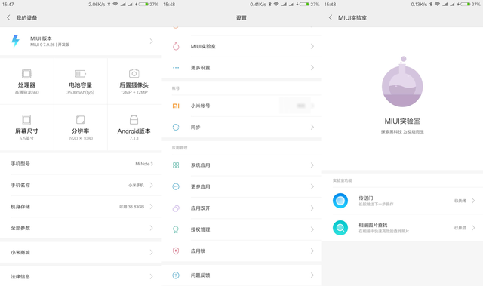Screen dimensions: 483x286
Task: Tap the 问题反馈 question mark icon
Action: tap(176, 275)
